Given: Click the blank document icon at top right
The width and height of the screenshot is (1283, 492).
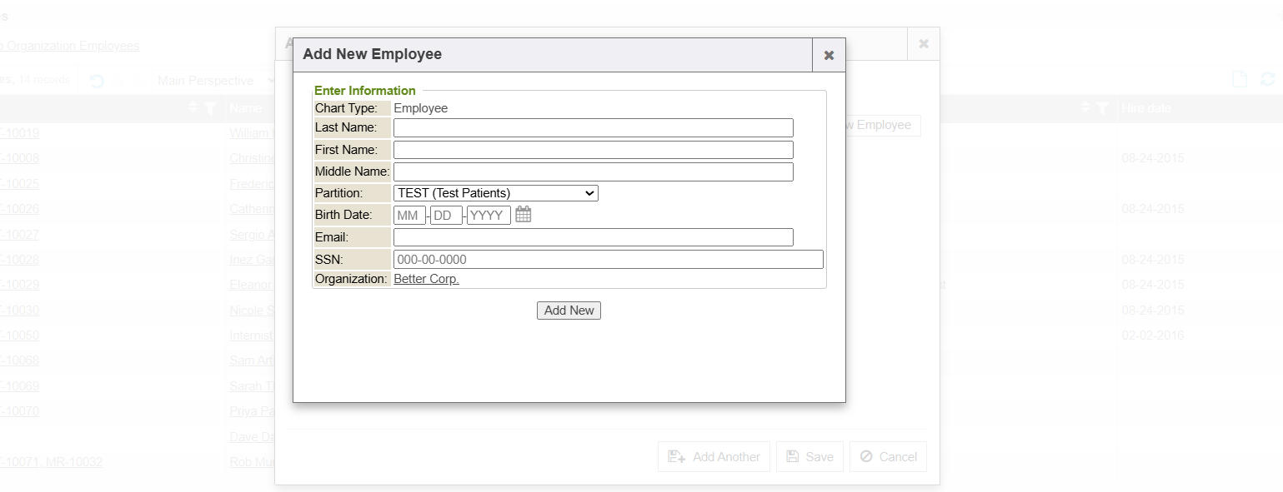Looking at the screenshot, I should coord(1240,80).
